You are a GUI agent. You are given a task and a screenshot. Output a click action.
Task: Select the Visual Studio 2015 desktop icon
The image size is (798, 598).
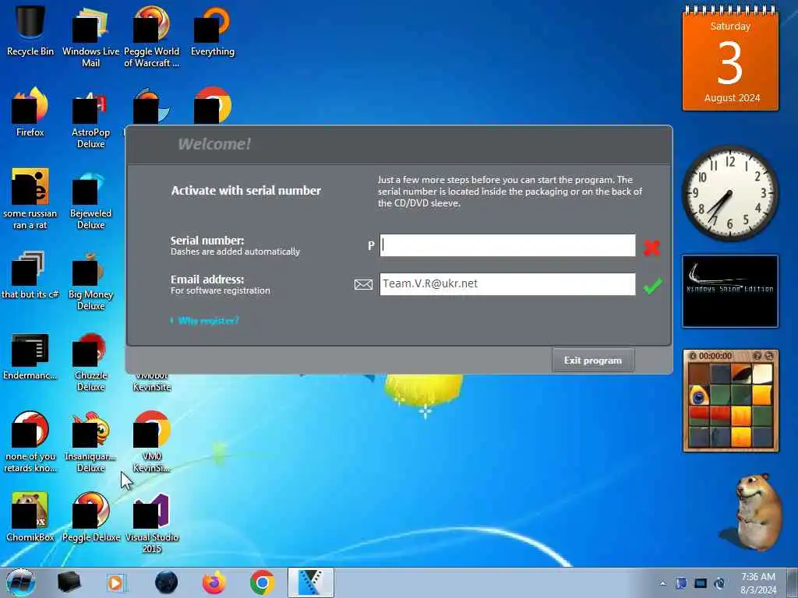click(152, 522)
